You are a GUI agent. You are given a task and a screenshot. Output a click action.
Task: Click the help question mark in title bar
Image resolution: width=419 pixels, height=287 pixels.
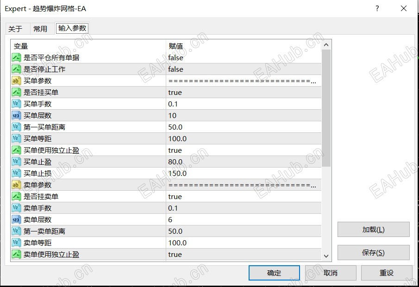point(377,8)
